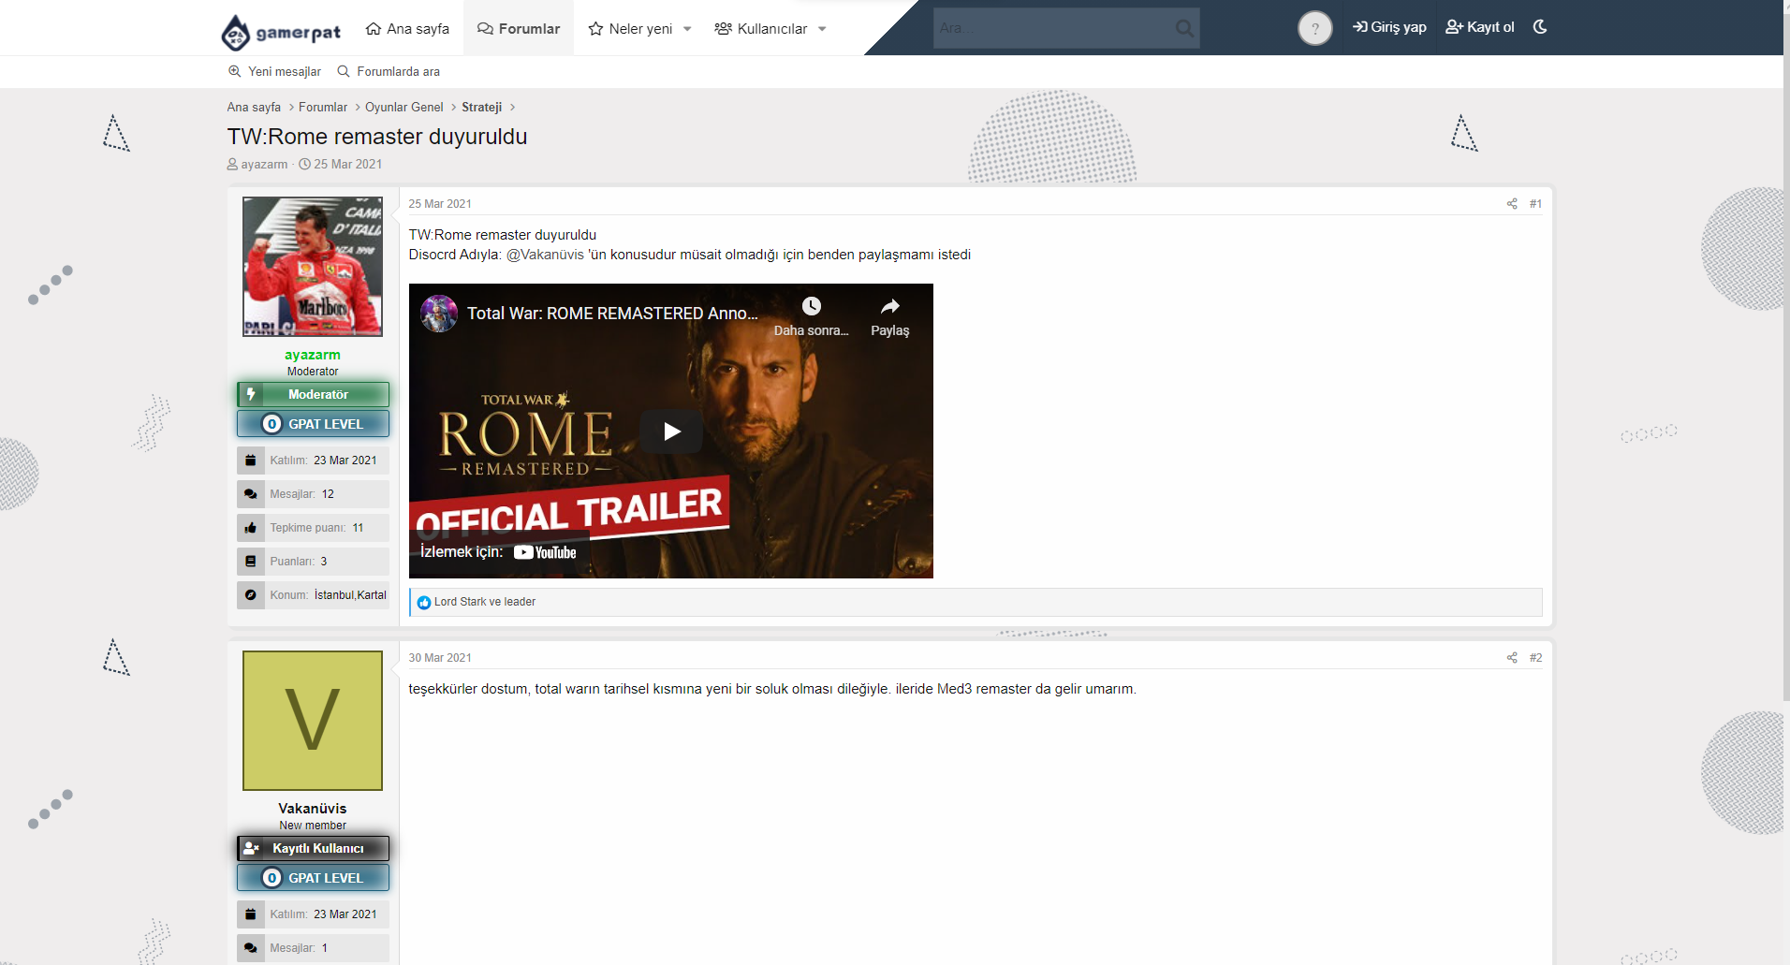Click ayazarm's Puanları trophy icon
This screenshot has height=965, width=1790.
pos(250,562)
